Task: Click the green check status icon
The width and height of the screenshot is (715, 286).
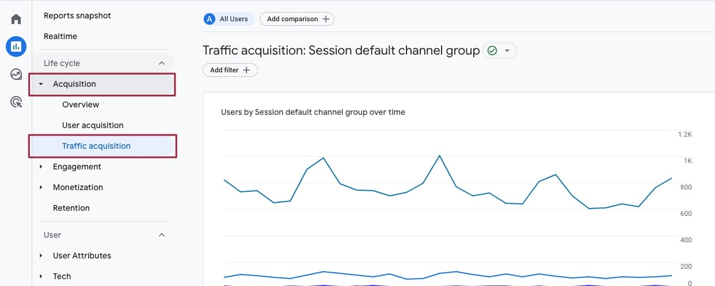Action: 492,51
